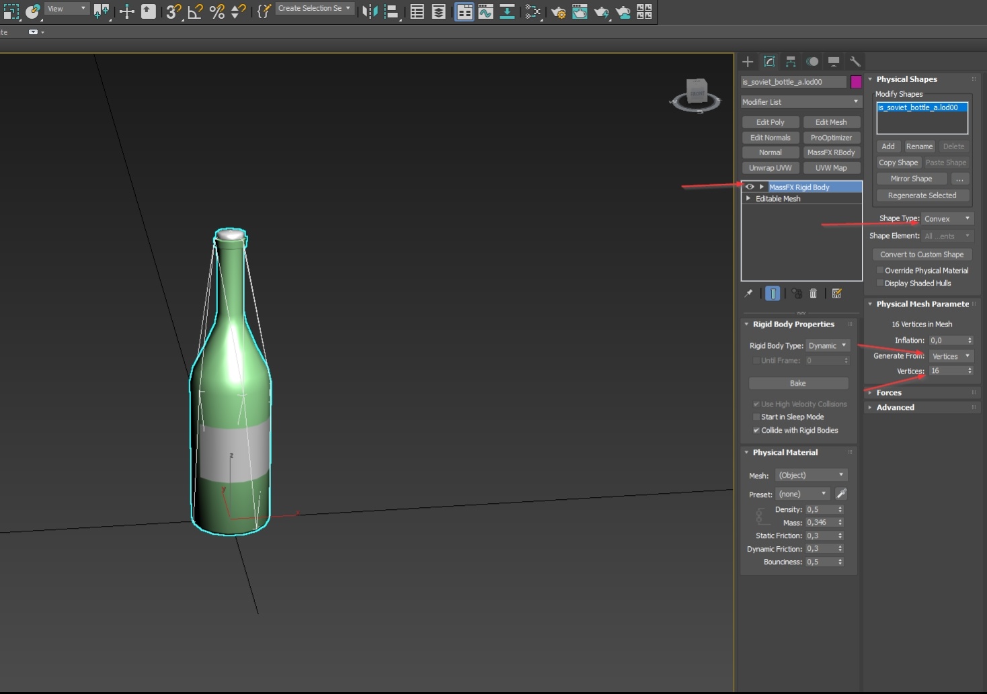Click the Unwrap UVW button
The width and height of the screenshot is (987, 694).
(771, 168)
